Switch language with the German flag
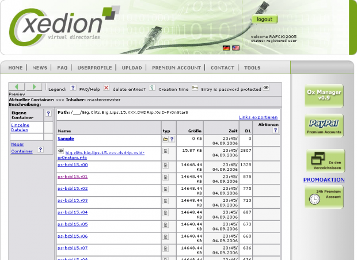Screen dimensions: 357x260 point(226,48)
